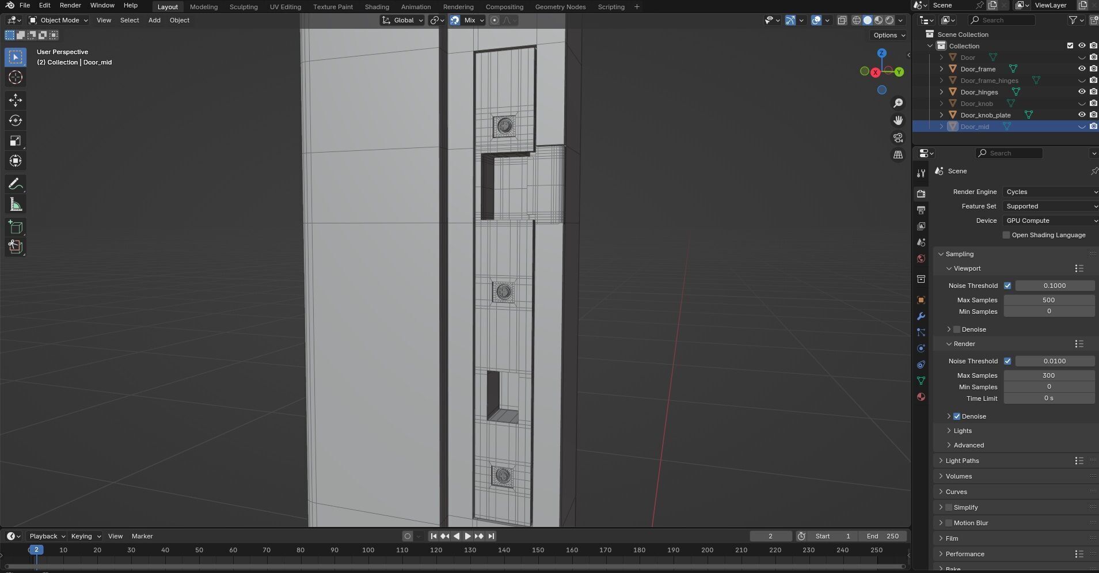This screenshot has height=573, width=1099.
Task: Open the View Layer properties tab
Action: click(921, 226)
